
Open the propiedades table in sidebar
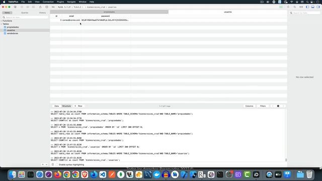coord(13,27)
